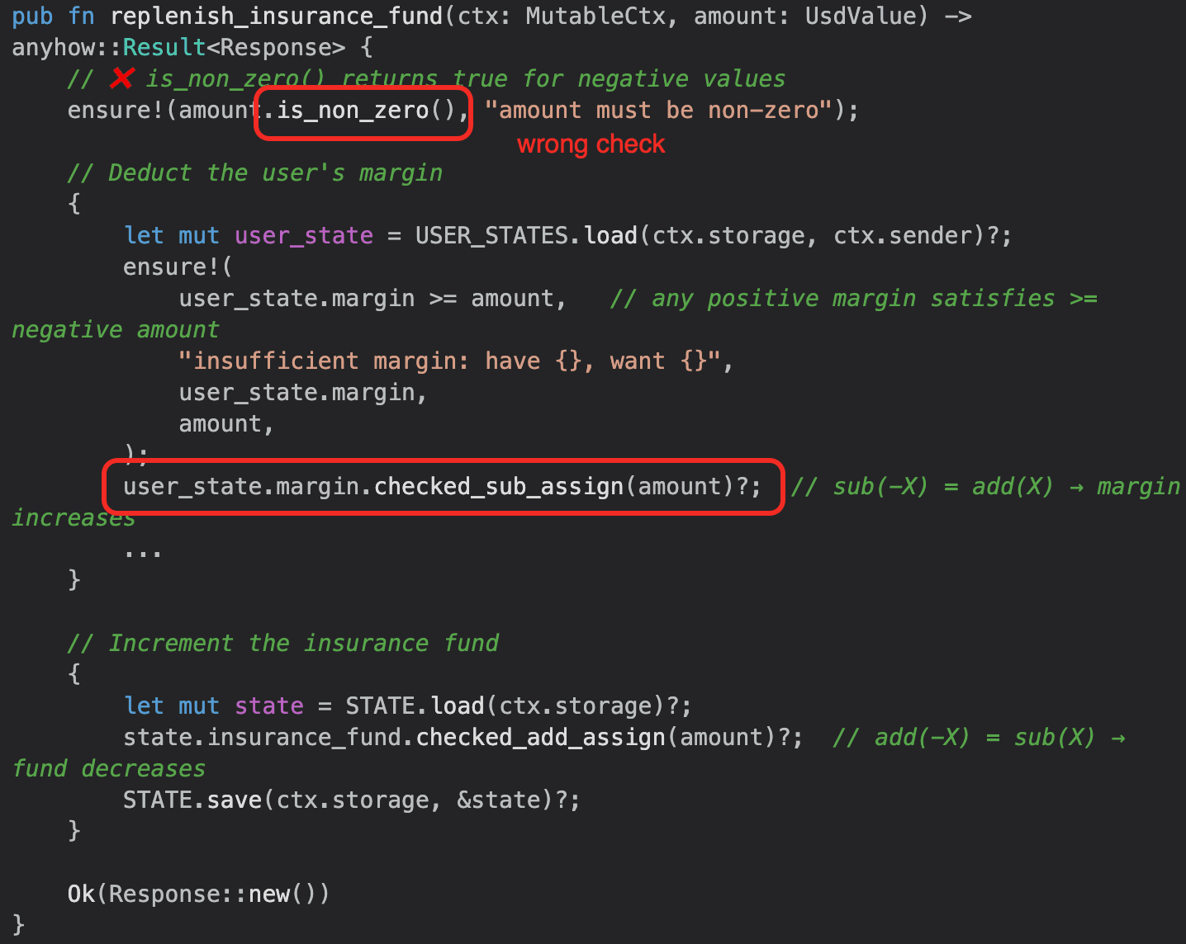Click the ellipsis placeholder in the code
1186x944 pixels.
pyautogui.click(x=143, y=550)
